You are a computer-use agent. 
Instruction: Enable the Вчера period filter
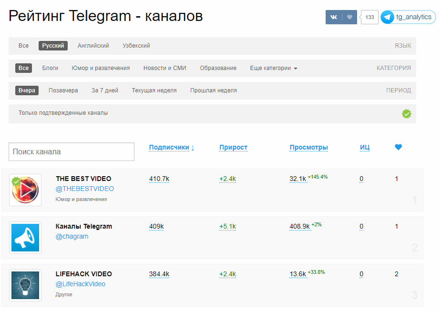[x=27, y=90]
